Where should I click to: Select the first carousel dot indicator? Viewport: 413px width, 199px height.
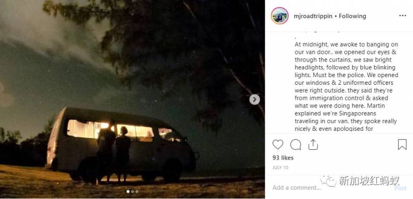click(x=128, y=192)
